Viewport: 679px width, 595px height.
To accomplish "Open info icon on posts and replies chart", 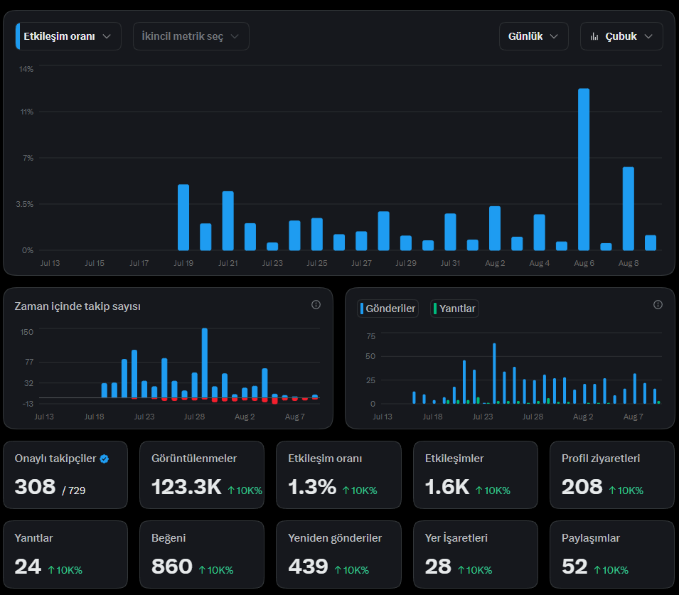I will (x=658, y=305).
